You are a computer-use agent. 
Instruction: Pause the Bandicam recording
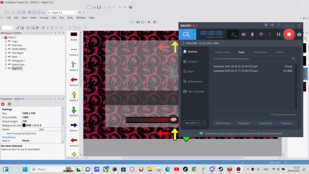pos(278,34)
